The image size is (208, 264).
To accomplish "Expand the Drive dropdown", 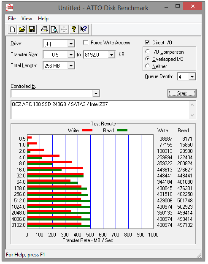I will point(71,44).
